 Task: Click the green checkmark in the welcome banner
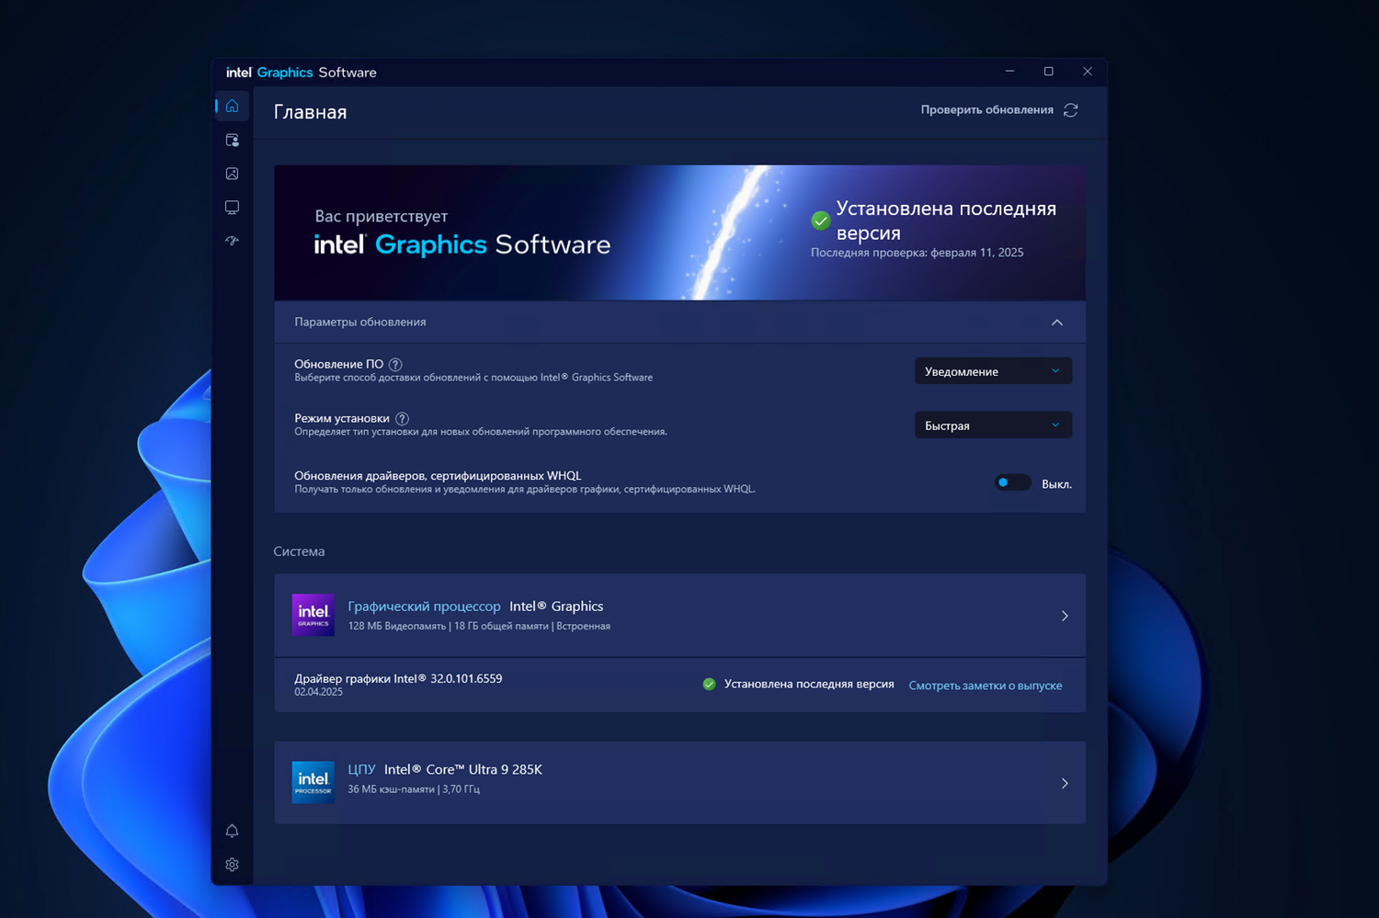pos(821,221)
